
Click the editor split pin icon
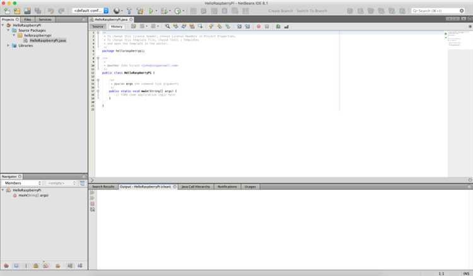pyautogui.click(x=470, y=27)
